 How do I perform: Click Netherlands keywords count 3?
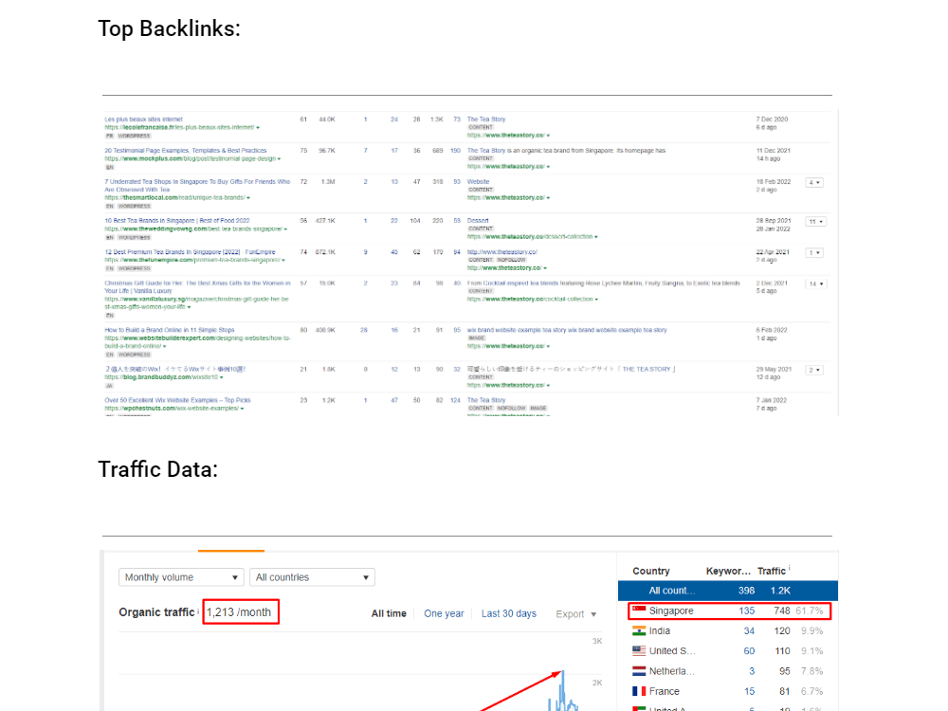(752, 671)
